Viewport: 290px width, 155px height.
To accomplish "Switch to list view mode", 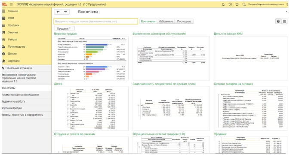I will click(284, 21).
